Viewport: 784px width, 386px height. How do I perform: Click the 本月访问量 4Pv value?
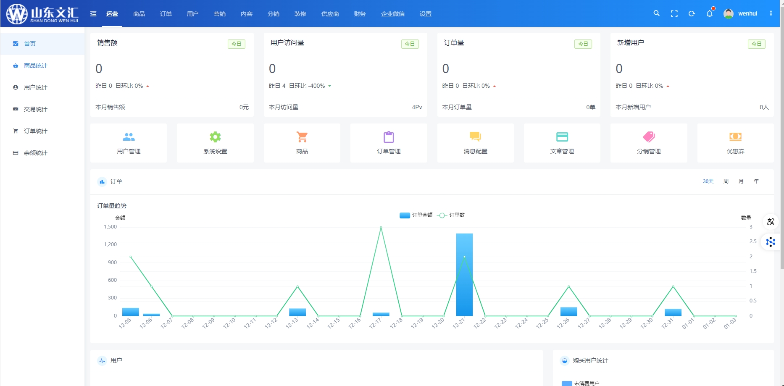pos(417,107)
